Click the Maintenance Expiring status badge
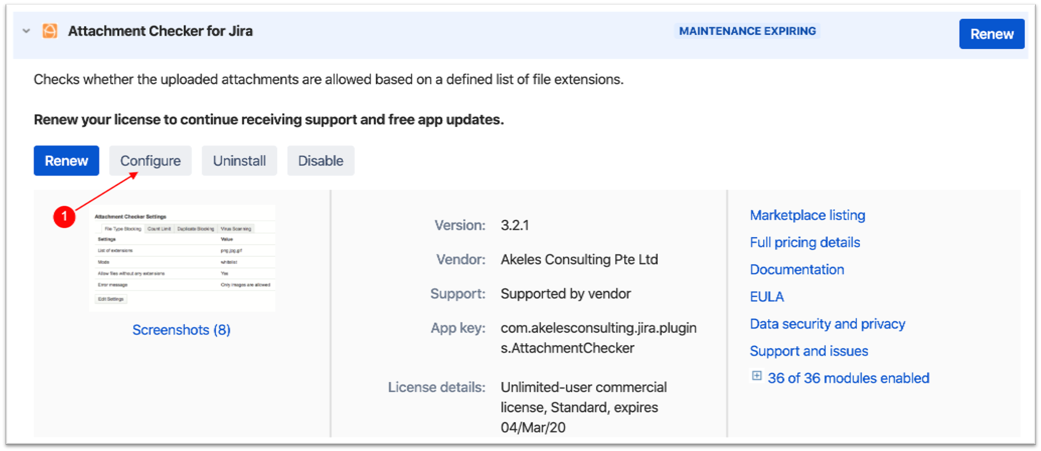Image resolution: width=1041 pixels, height=451 pixels. click(747, 31)
